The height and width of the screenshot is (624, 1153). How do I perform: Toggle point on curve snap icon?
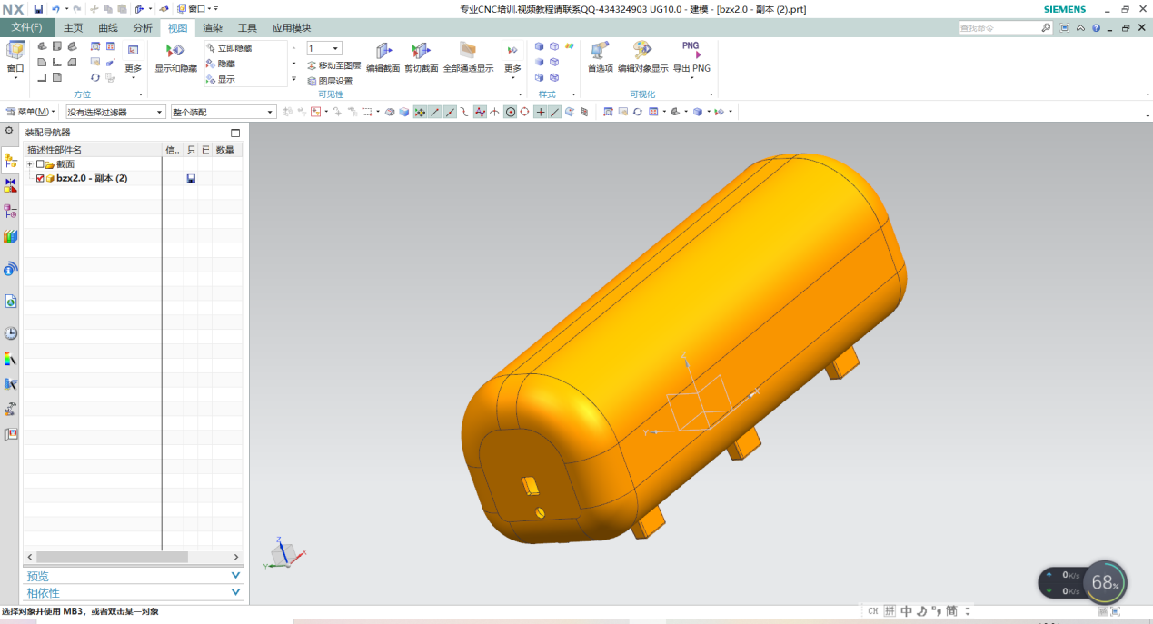tap(554, 112)
